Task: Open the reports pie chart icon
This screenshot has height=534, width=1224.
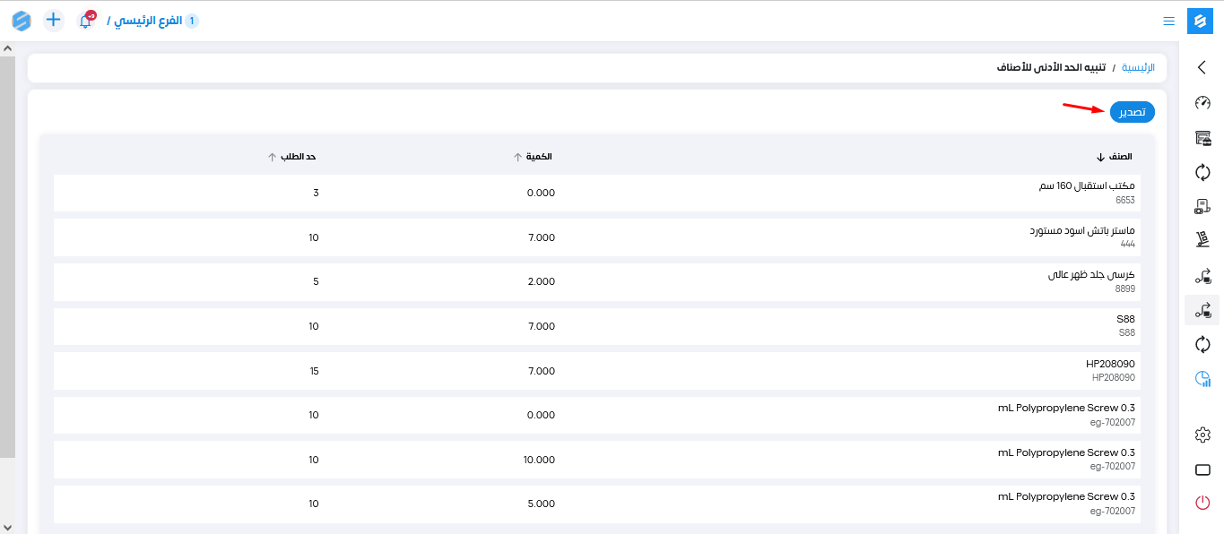Action: tap(1202, 379)
